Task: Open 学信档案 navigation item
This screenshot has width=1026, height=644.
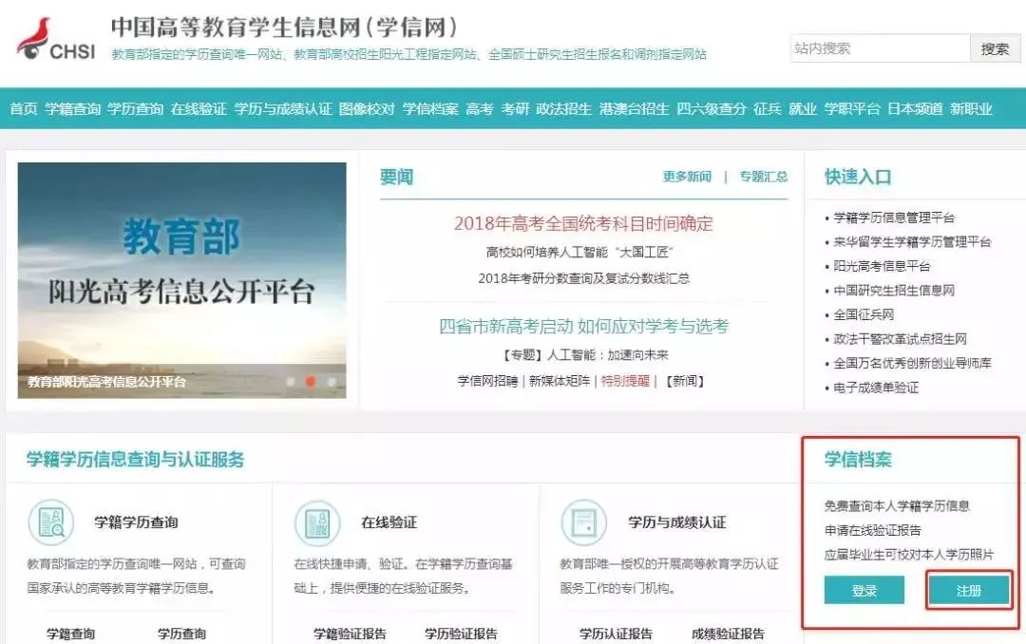Action: [x=430, y=108]
